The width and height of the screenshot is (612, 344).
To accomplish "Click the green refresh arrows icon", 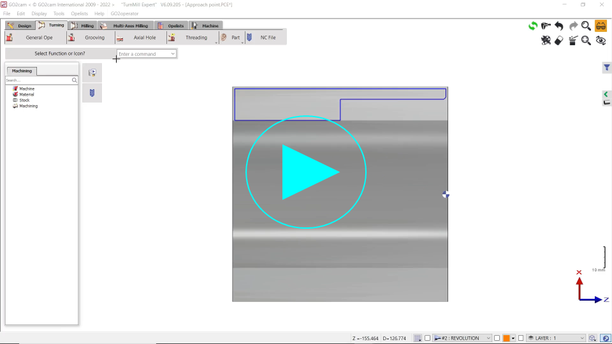I will (532, 25).
